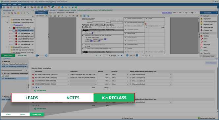Tick the Schedule F Farm Income checkbox

point(9,47)
